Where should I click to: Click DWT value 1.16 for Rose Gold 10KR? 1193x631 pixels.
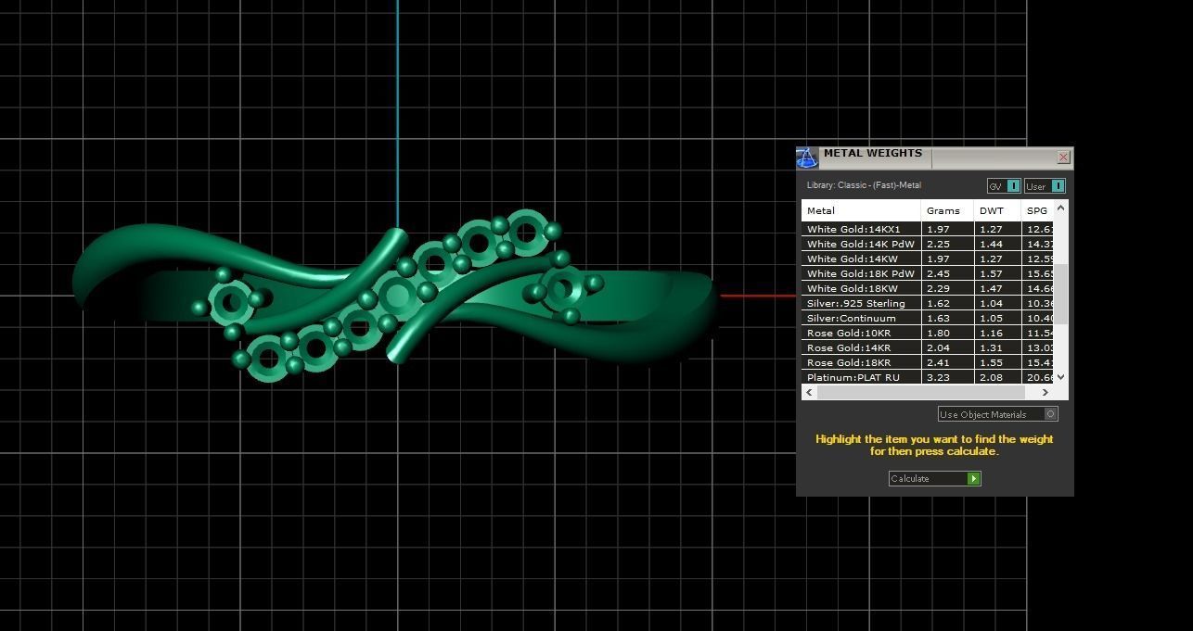click(991, 333)
